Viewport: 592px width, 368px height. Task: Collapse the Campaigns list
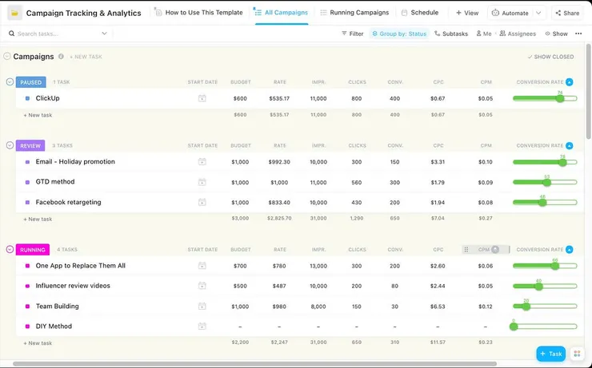pos(6,57)
